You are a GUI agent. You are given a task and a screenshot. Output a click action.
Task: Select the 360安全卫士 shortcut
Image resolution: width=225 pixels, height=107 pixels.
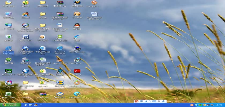(60, 38)
